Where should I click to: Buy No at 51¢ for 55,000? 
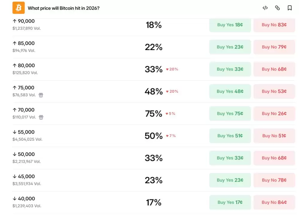tap(274, 136)
